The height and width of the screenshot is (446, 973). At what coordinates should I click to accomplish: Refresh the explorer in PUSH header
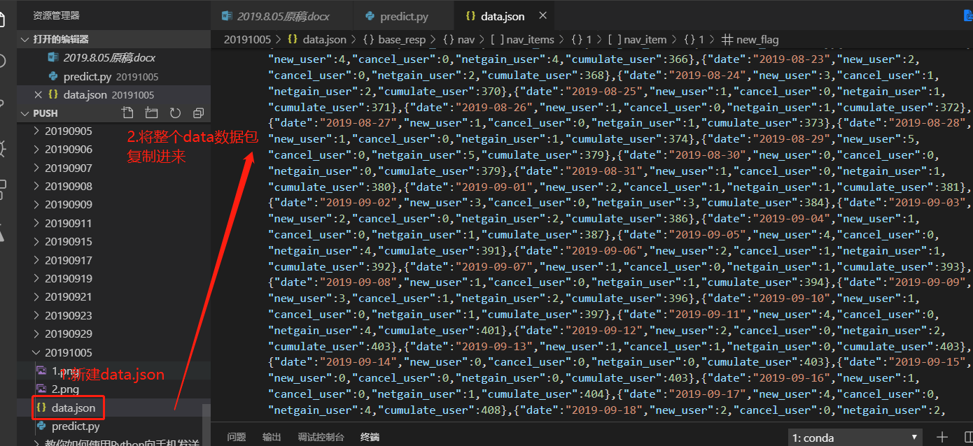175,113
